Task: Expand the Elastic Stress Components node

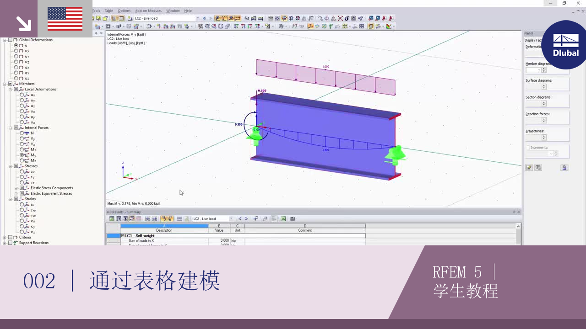Action: click(x=16, y=188)
